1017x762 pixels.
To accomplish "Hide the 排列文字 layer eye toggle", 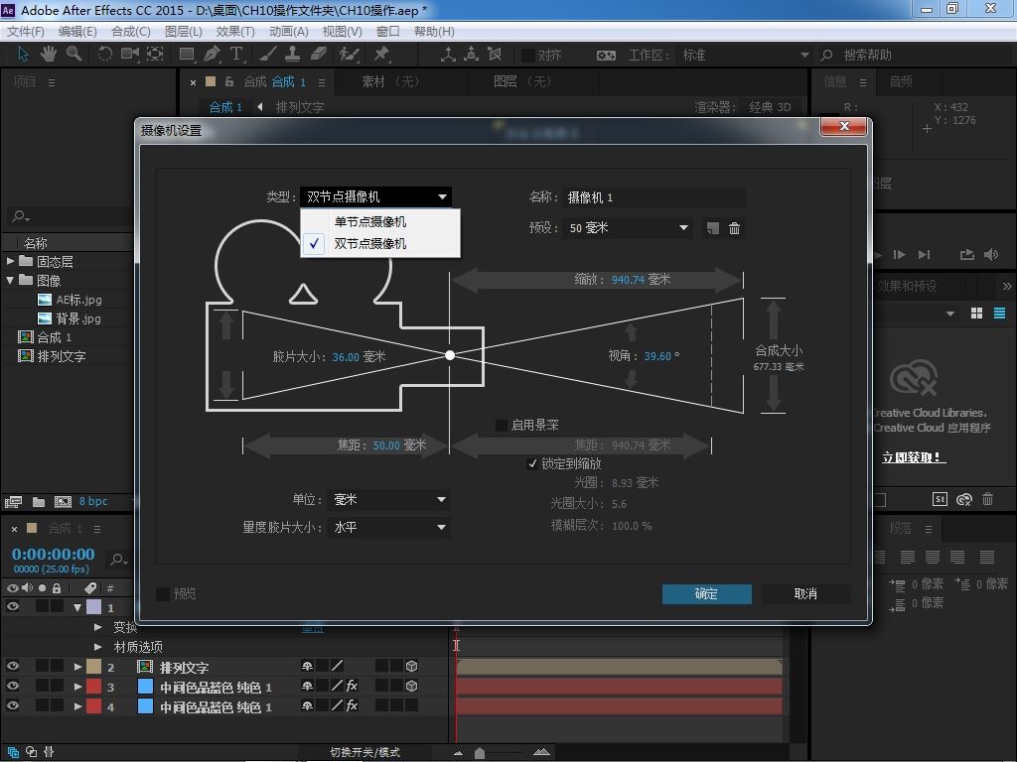I will pos(12,666).
